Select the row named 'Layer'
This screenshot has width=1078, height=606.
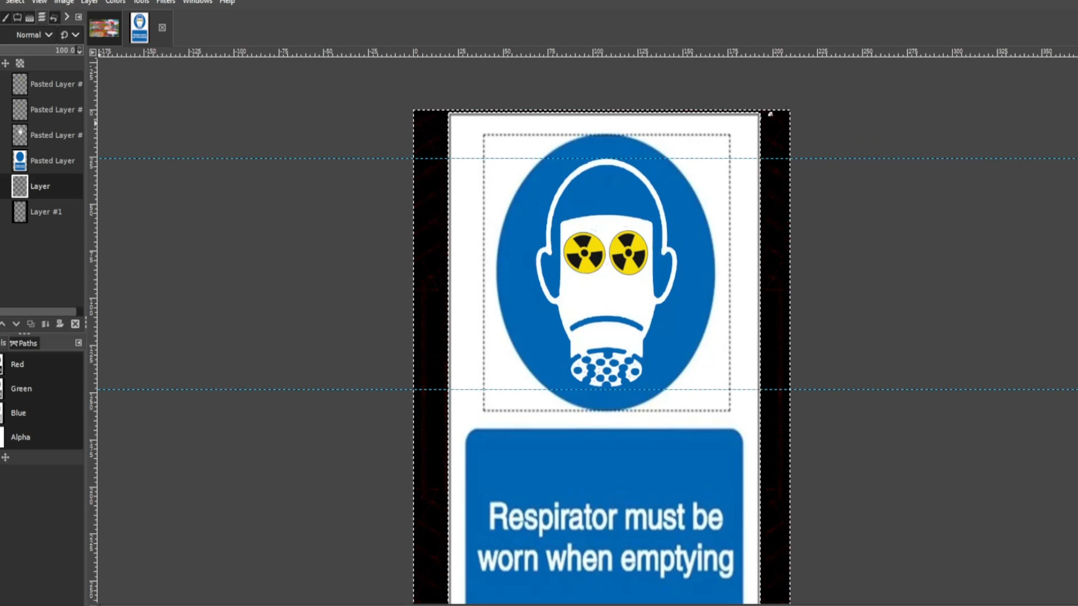coord(42,186)
